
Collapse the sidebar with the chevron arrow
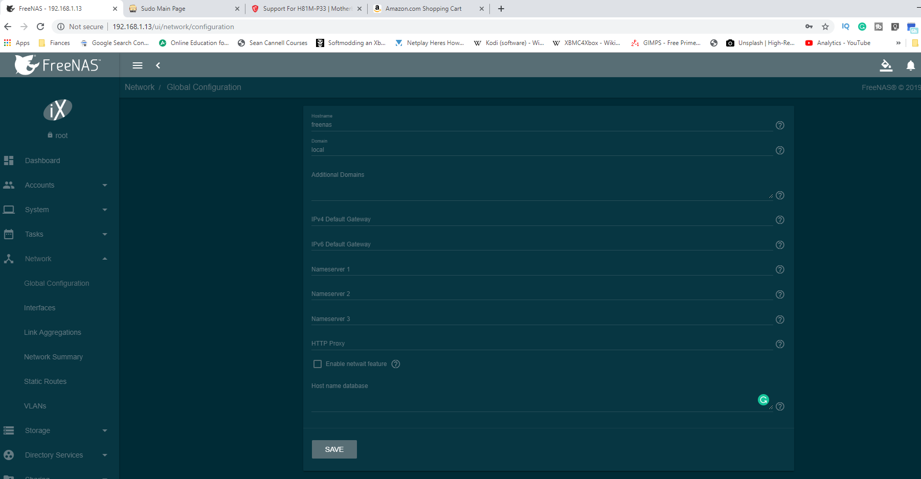coord(158,65)
